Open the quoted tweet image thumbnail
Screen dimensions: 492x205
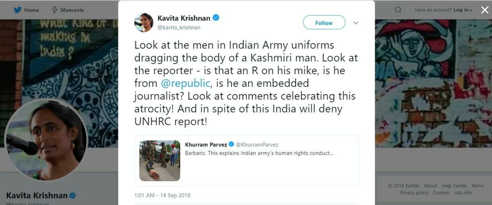tap(160, 161)
